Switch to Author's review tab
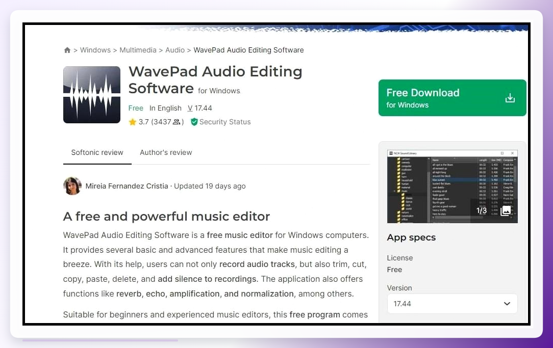The height and width of the screenshot is (348, 553). tap(166, 152)
